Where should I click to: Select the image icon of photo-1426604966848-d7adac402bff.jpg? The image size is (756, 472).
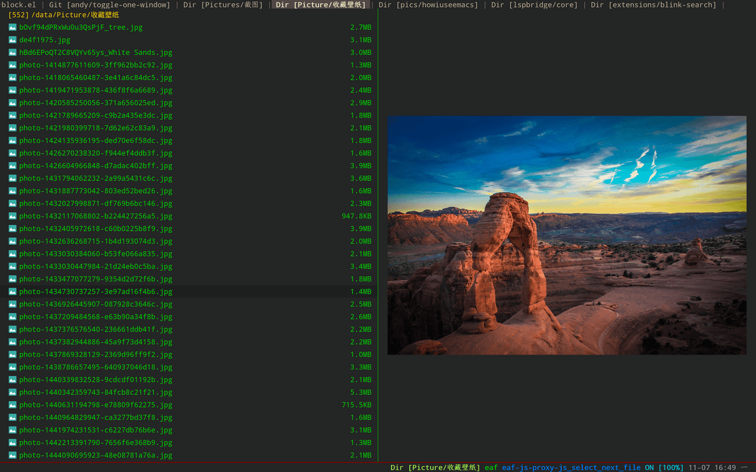point(12,166)
